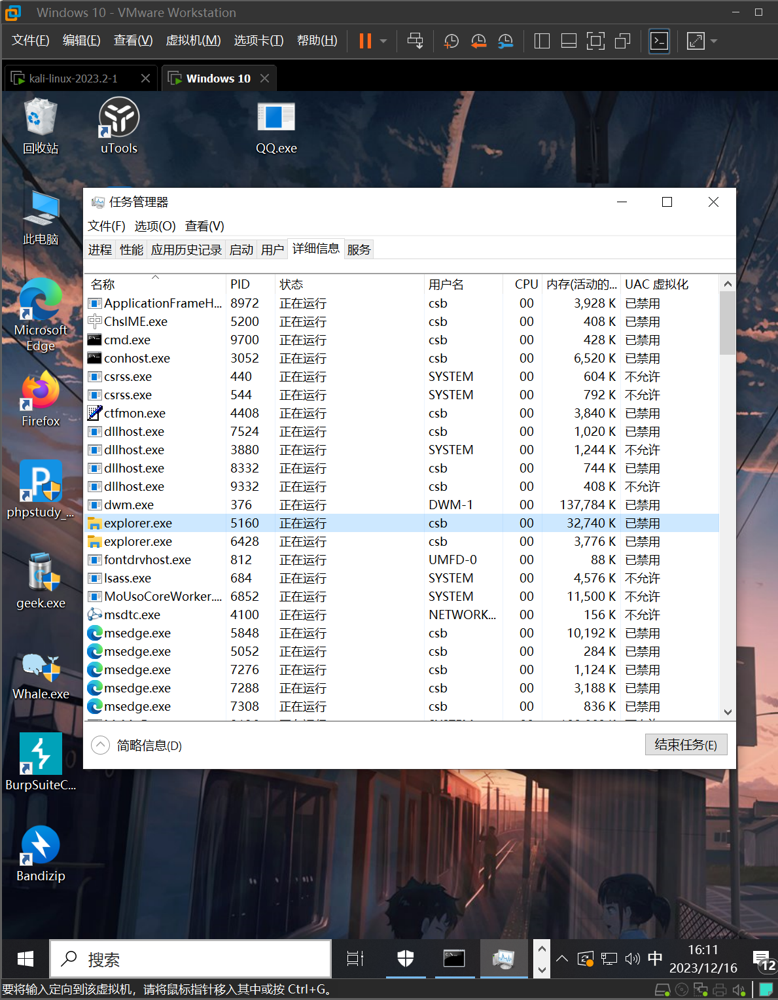The height and width of the screenshot is (1000, 778).
Task: Expand the stretch guest dropdown arrow
Action: coord(714,41)
